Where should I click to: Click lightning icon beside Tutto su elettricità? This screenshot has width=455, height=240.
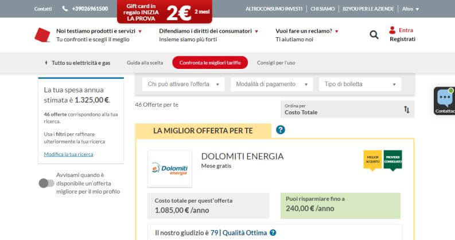(x=46, y=63)
